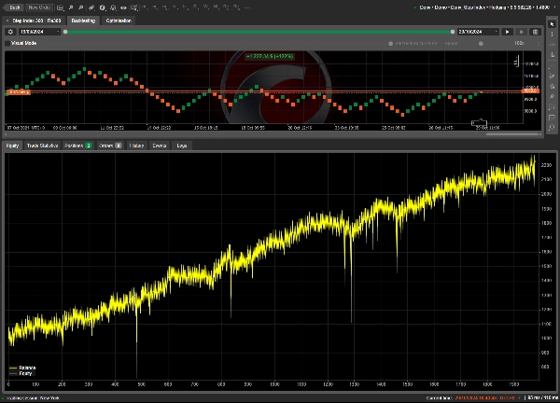Click the Trading session New York status
This screenshot has height=403, width=560.
pos(32,398)
